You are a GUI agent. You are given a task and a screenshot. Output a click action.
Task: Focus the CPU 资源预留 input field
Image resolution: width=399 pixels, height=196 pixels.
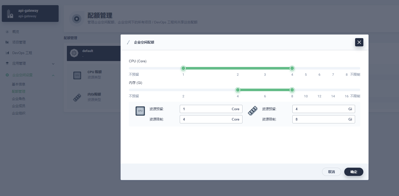pos(211,109)
